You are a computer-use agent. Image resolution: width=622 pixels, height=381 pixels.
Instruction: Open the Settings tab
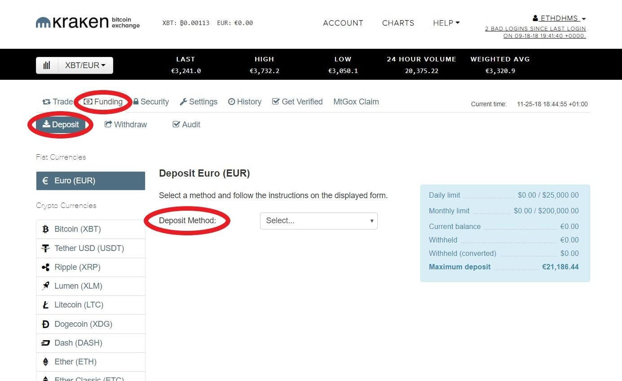coord(199,102)
